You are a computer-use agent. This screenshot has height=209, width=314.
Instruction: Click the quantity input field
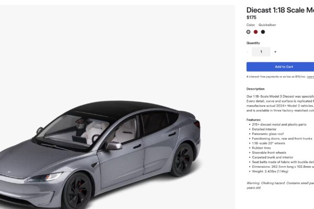click(x=261, y=52)
